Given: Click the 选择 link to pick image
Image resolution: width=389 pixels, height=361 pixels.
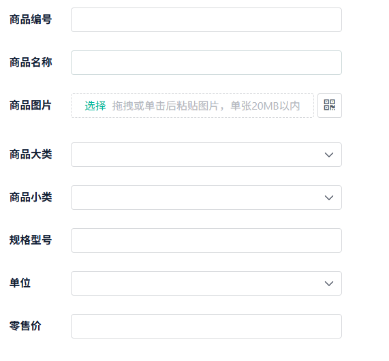Looking at the screenshot, I should click(95, 106).
